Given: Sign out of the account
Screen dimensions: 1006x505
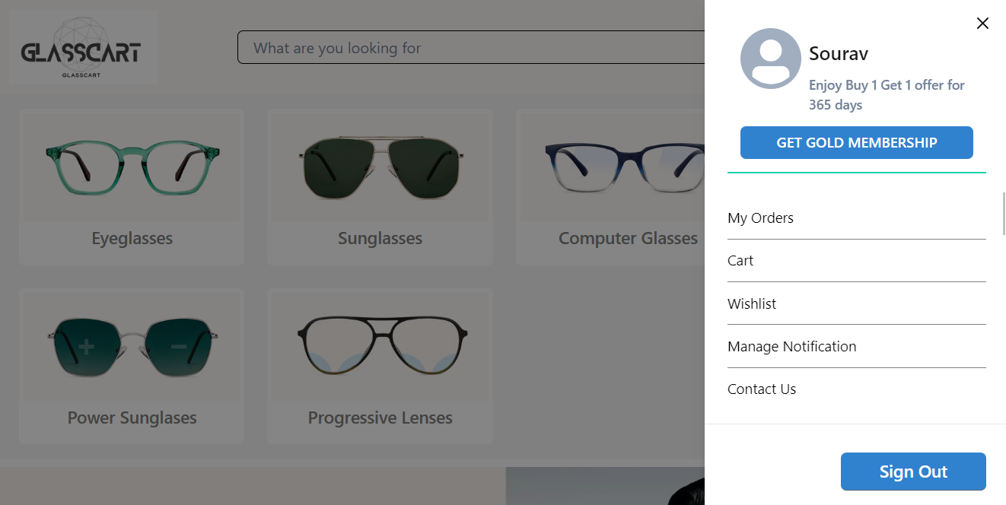Looking at the screenshot, I should pyautogui.click(x=913, y=472).
